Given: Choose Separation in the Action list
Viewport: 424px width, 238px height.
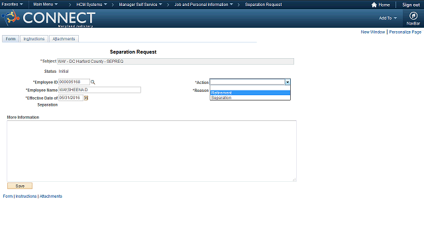Looking at the screenshot, I should tap(250, 98).
